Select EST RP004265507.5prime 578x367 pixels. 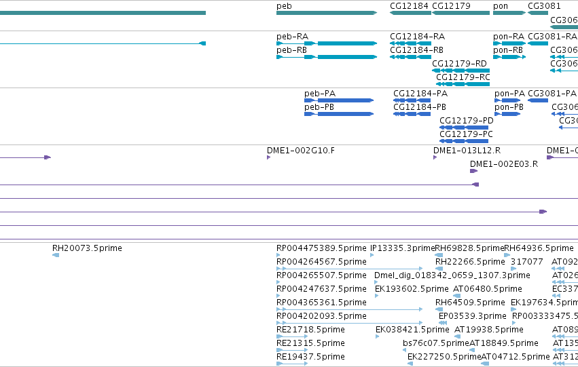(278, 282)
